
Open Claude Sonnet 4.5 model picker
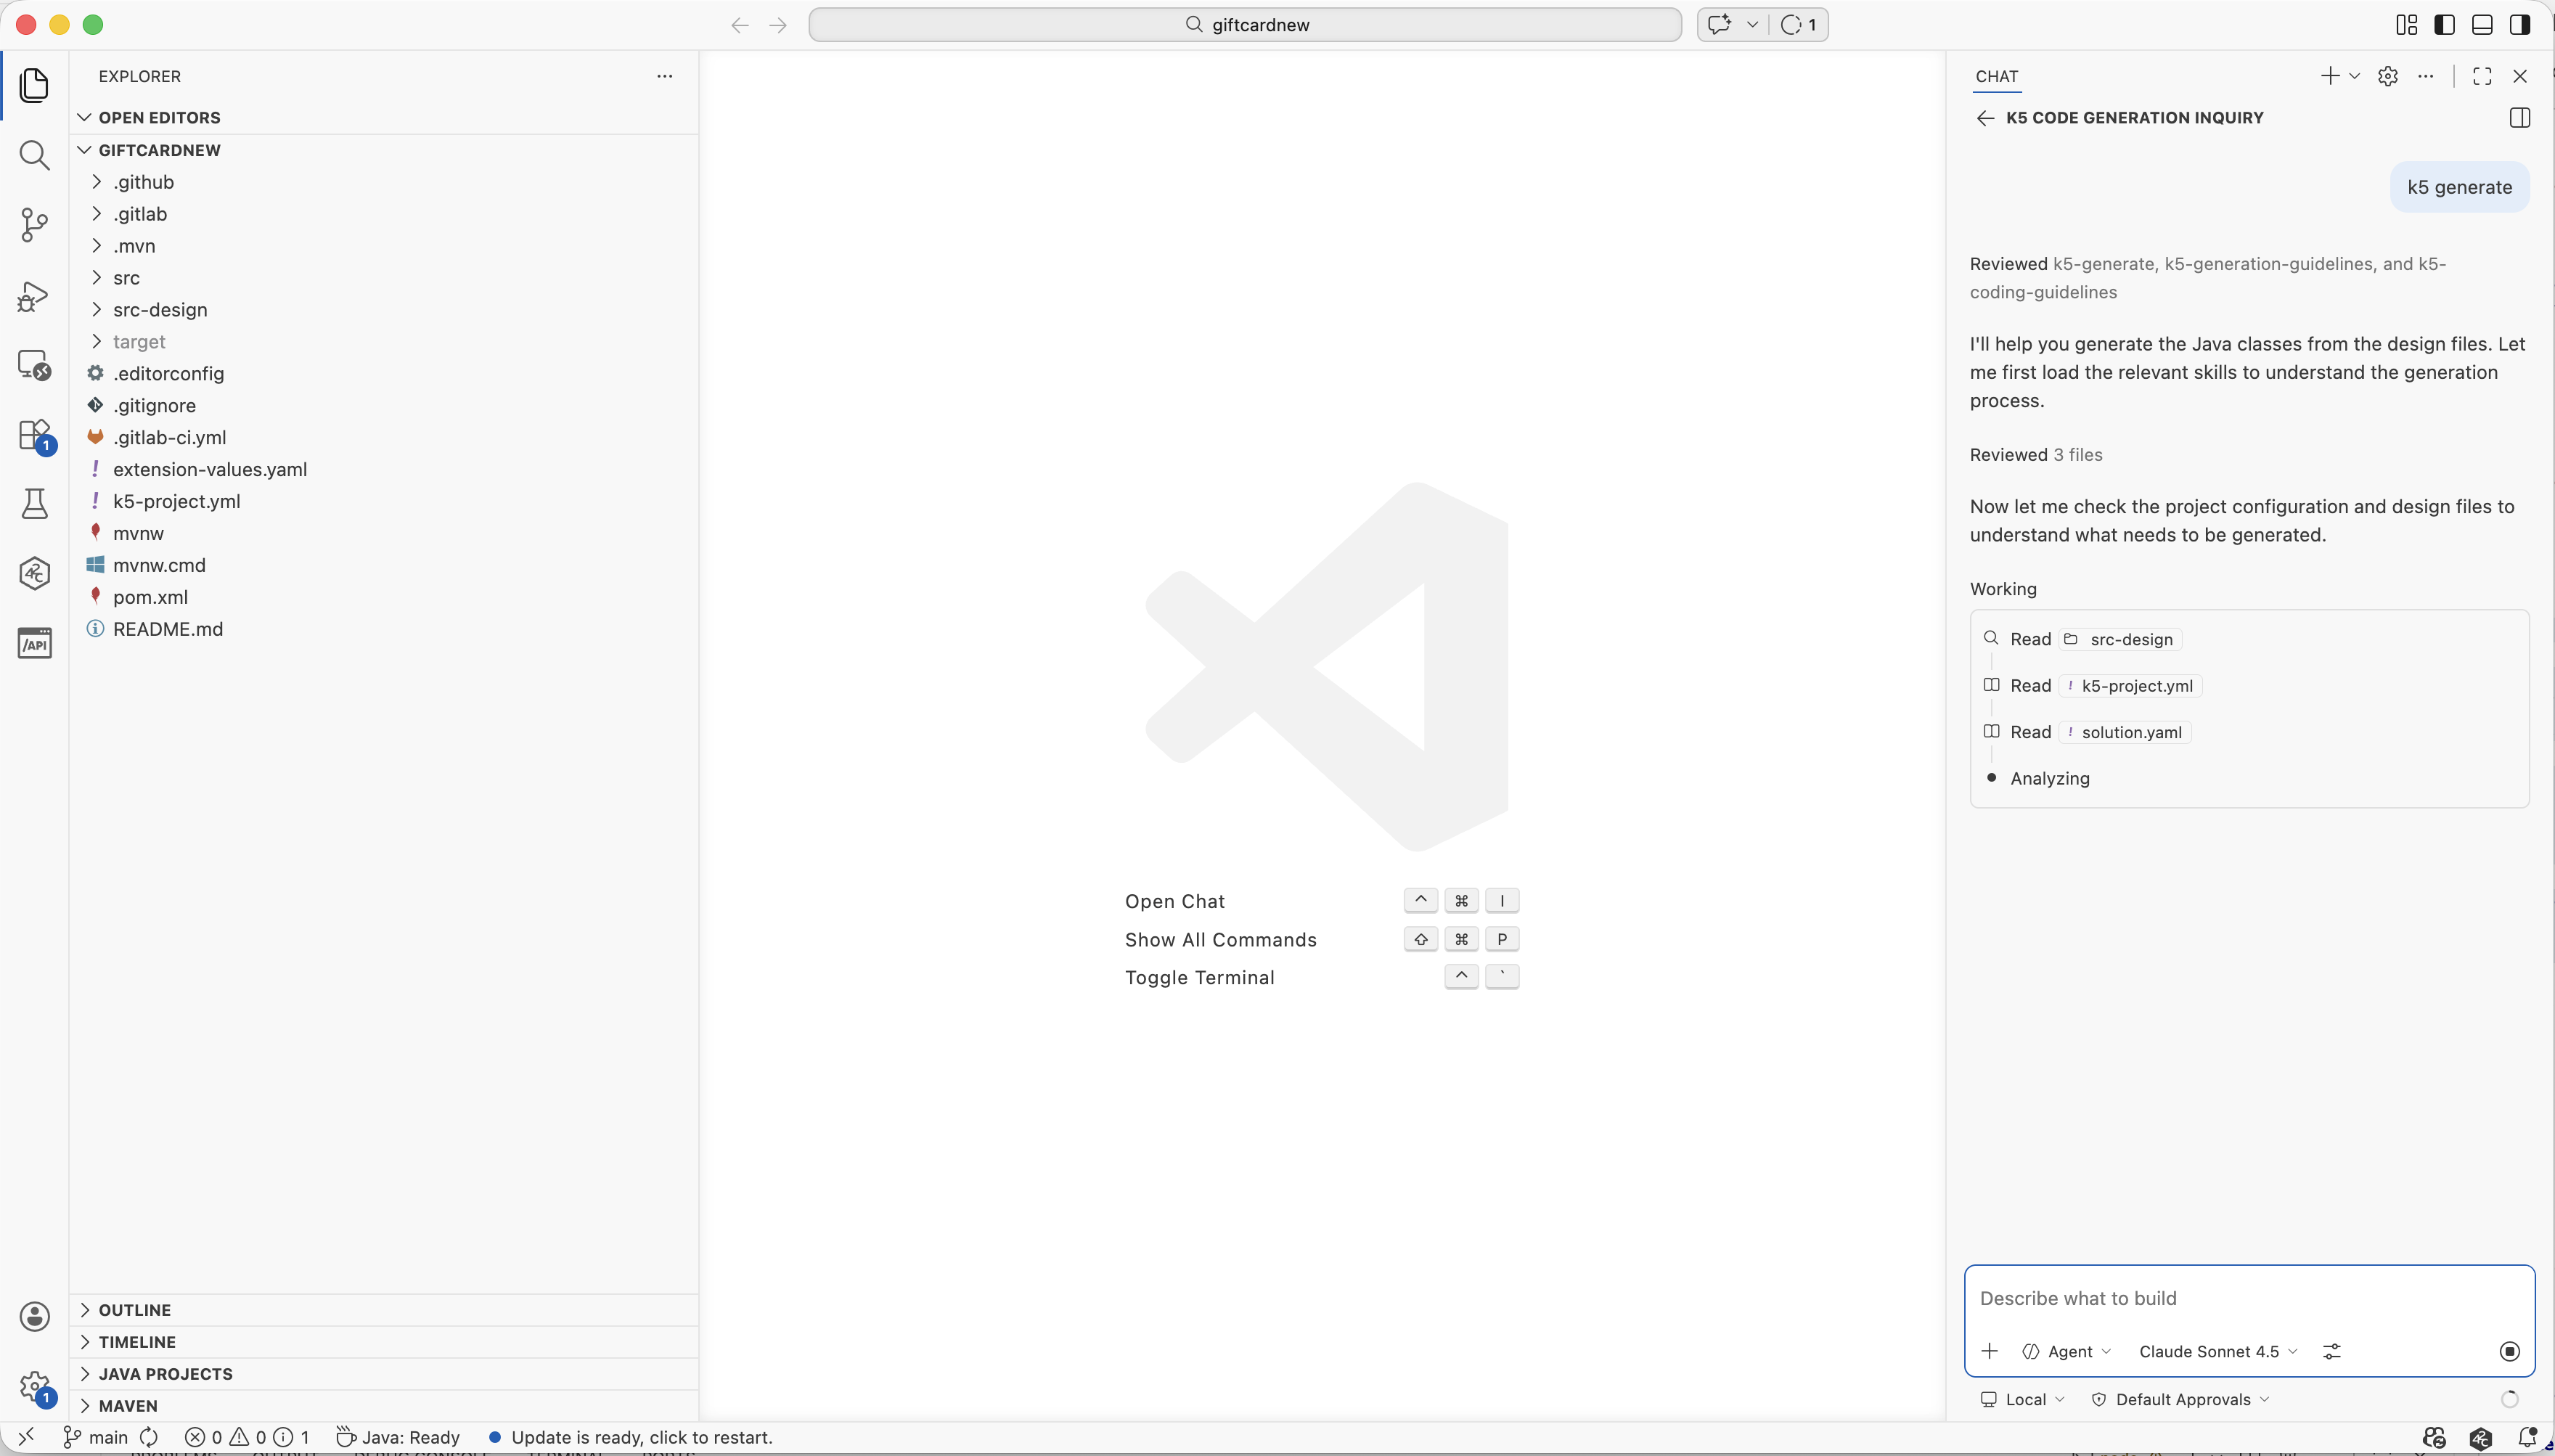coord(2217,1351)
